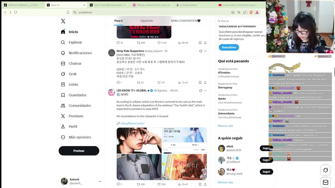Repost the post with 269 reposts
This screenshot has height=188, width=335.
tap(141, 43)
